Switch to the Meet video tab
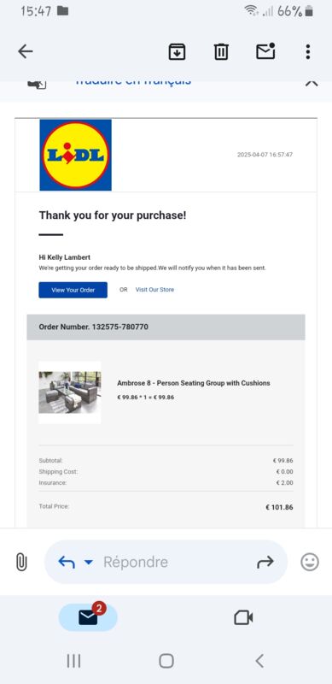This screenshot has width=332, height=684. [243, 617]
